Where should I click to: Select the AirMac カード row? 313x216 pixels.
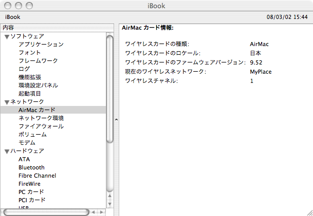pyautogui.click(x=53, y=110)
